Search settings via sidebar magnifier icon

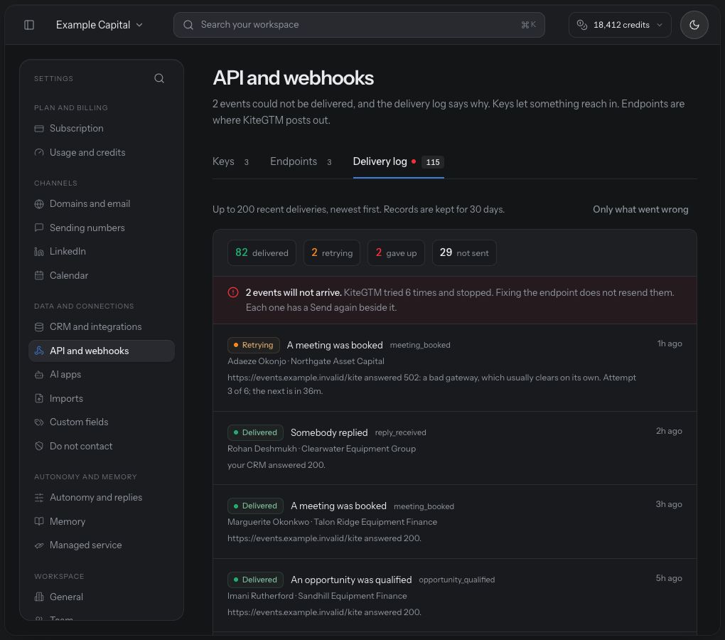click(159, 78)
